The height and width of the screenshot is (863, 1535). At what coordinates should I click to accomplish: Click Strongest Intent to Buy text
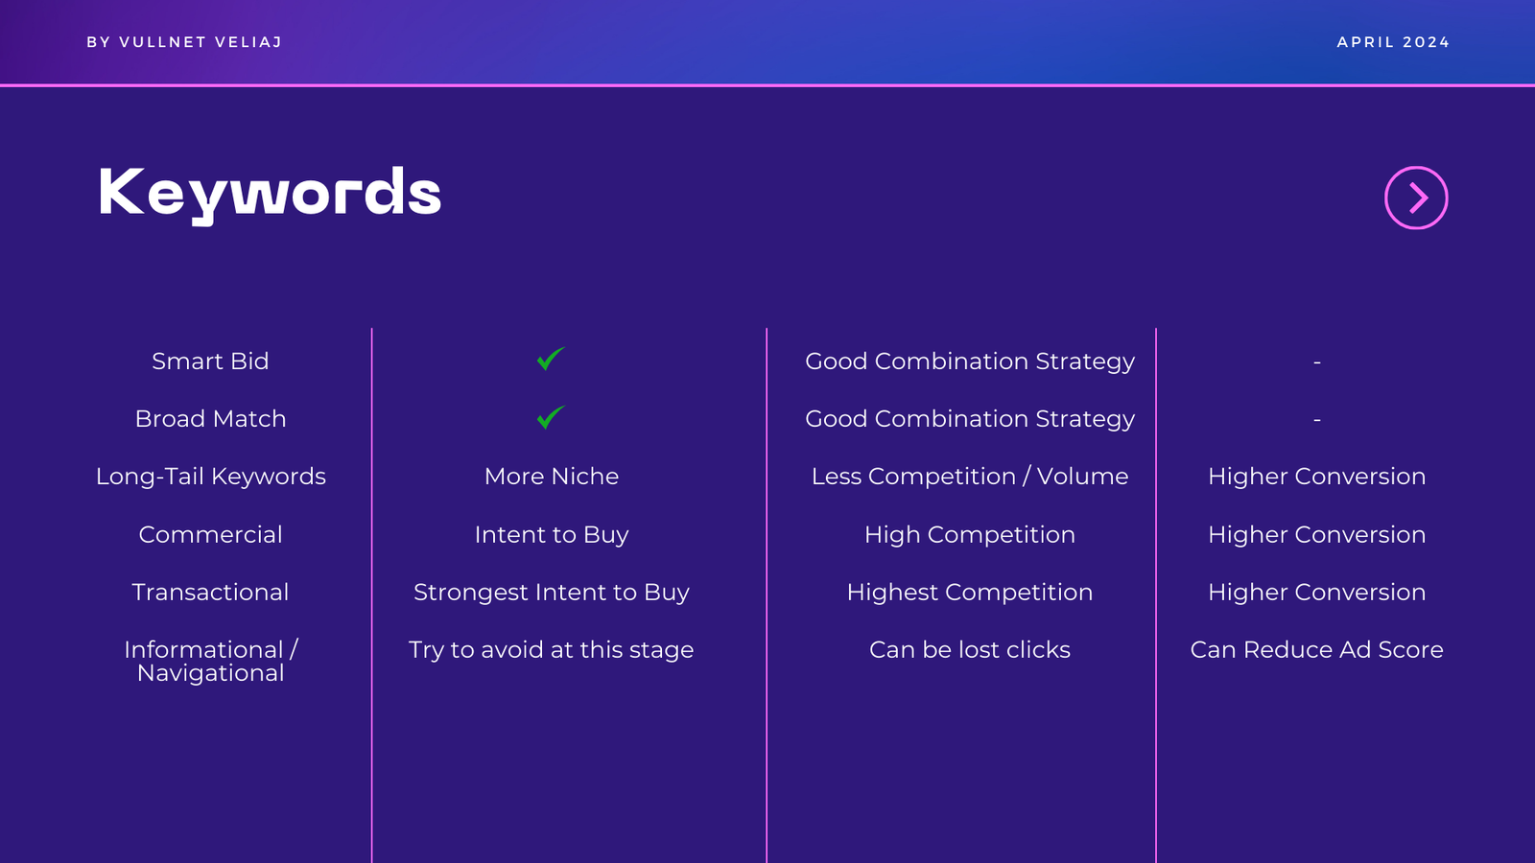click(x=552, y=593)
